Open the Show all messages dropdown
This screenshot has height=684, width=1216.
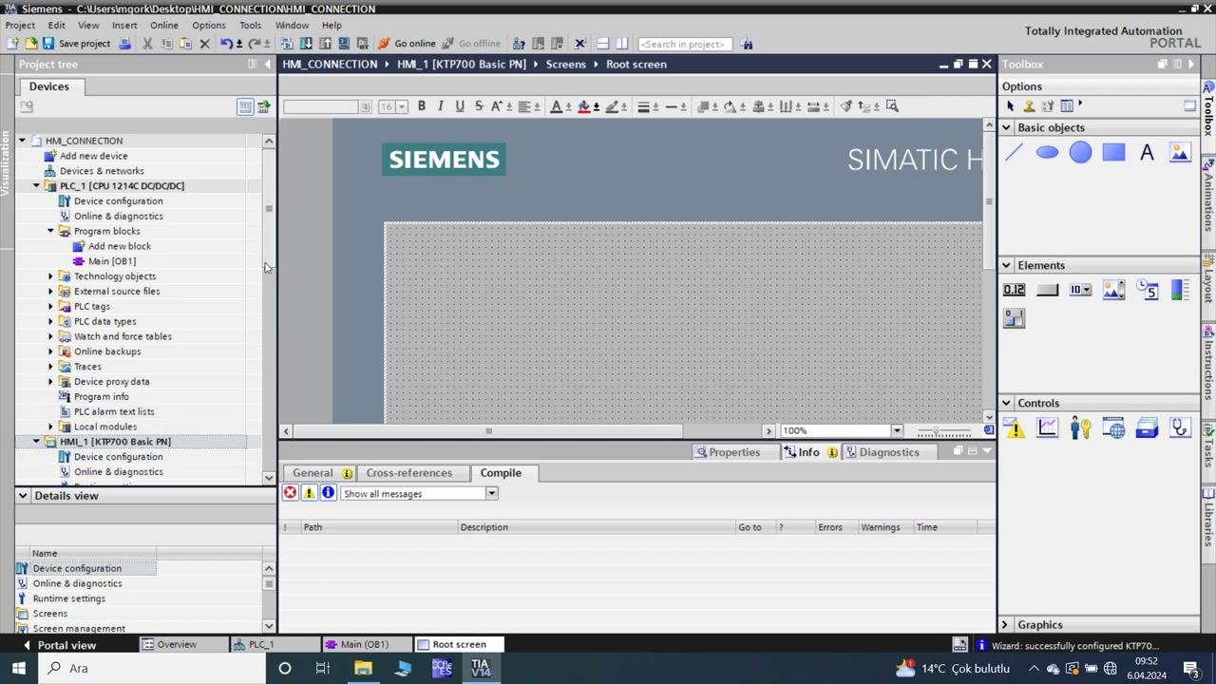pyautogui.click(x=492, y=494)
